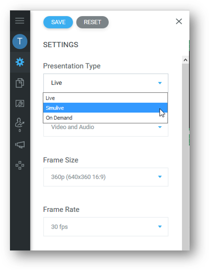Screen dimensions: 209x270
Task: Open the Frame Size 360p dropdown
Action: [x=105, y=177]
